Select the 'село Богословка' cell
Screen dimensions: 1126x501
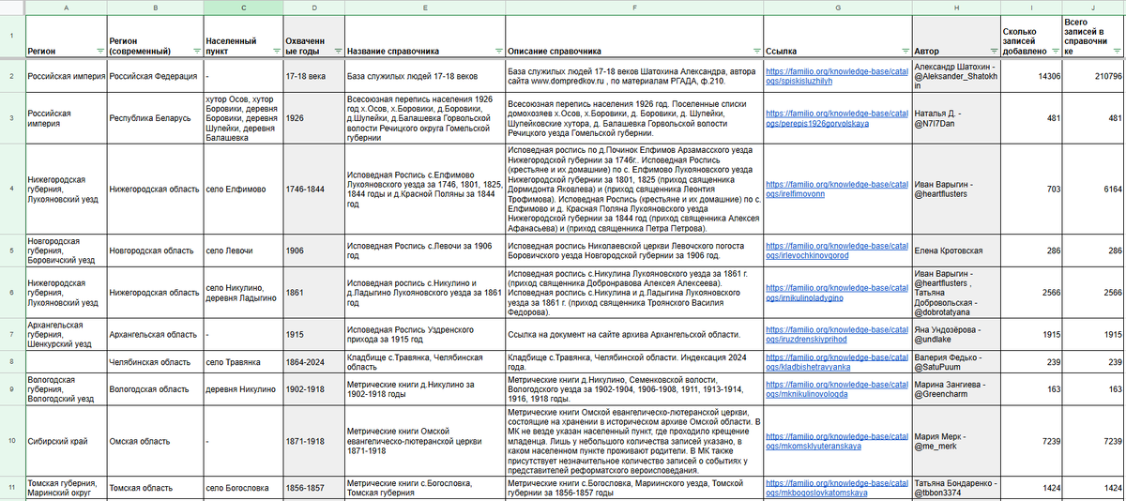tap(243, 489)
